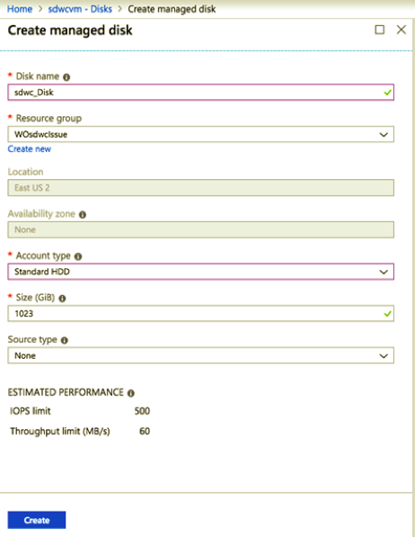
Task: Expand the Account type Standard HDD dropdown
Action: tap(201, 272)
